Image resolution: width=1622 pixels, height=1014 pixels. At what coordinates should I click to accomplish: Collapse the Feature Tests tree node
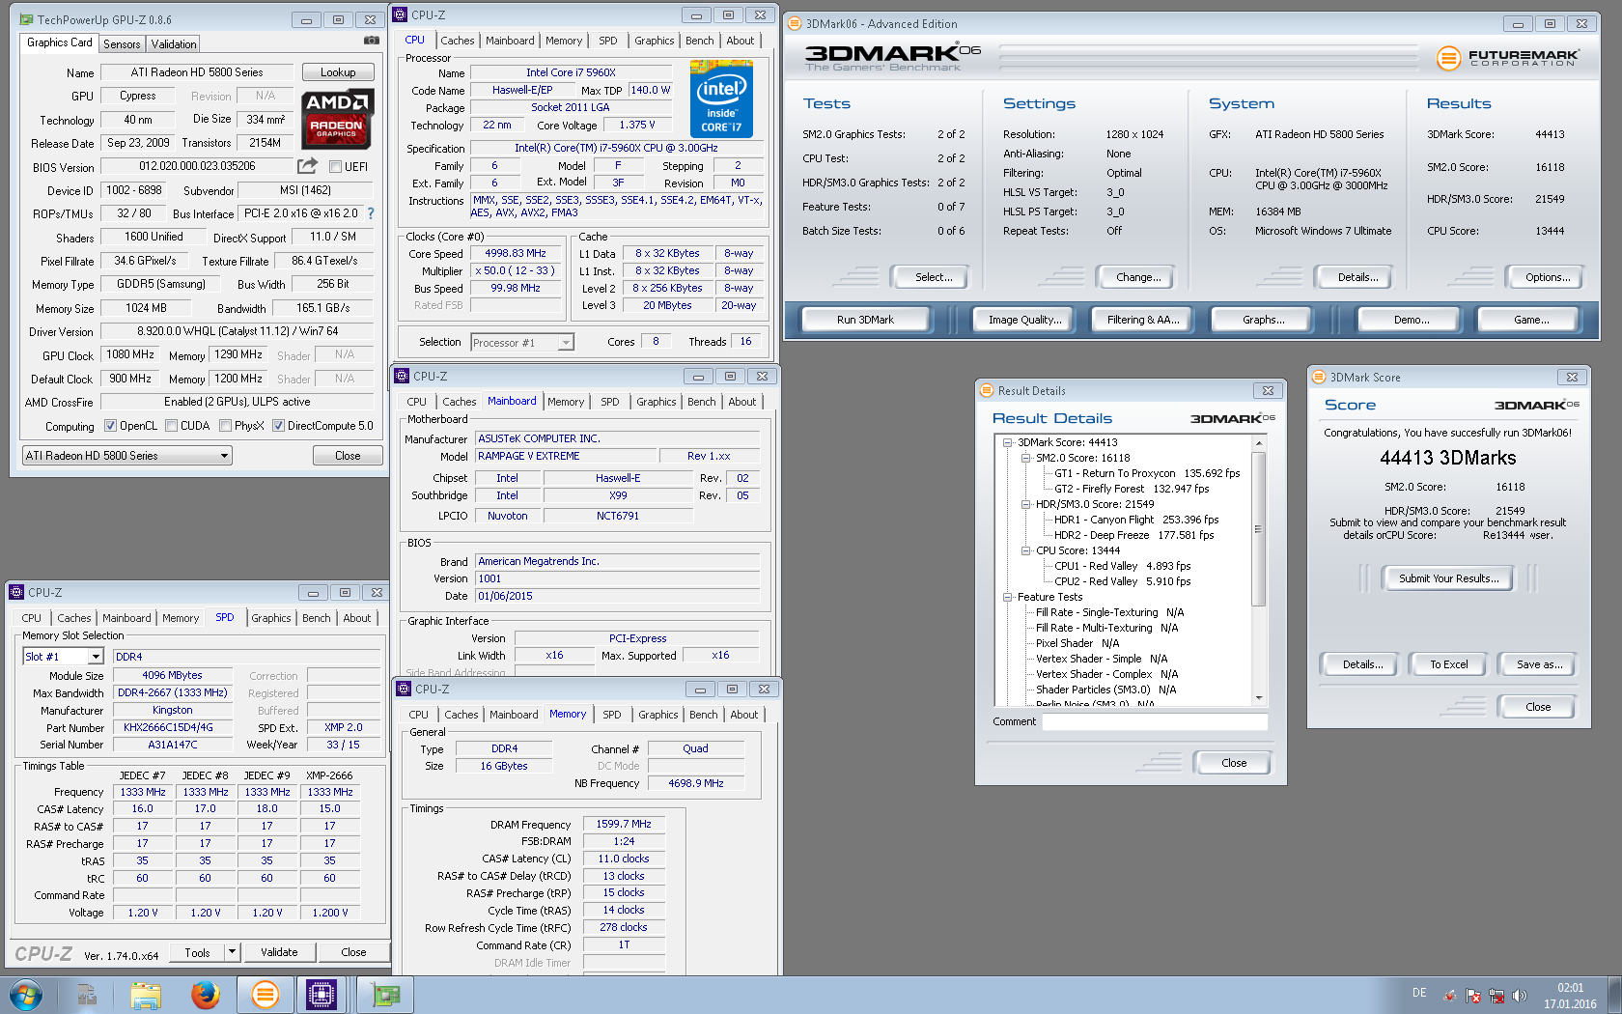pos(1007,597)
